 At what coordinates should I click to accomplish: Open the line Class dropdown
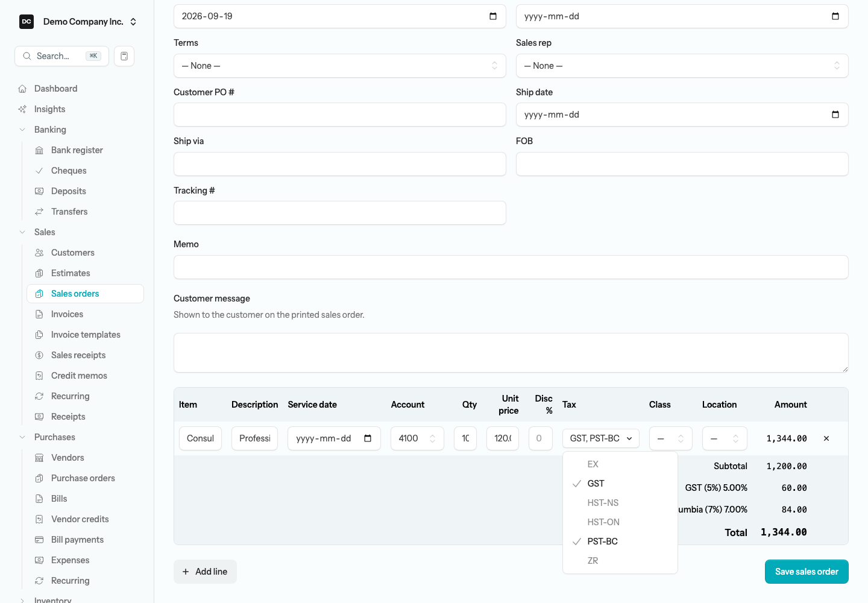click(670, 438)
